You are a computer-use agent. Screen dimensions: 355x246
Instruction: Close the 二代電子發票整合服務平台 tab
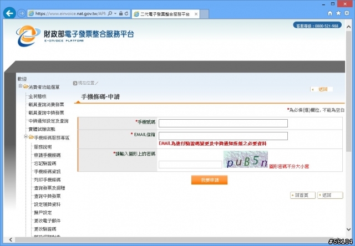point(196,14)
